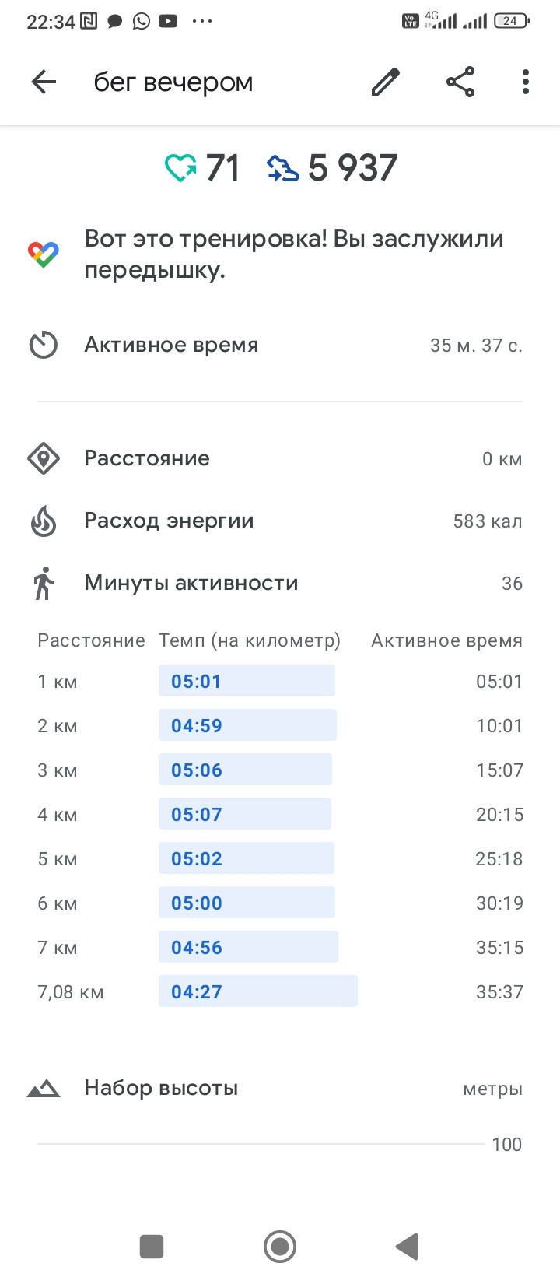Select the 04:27 pace bar for 7,08 км
This screenshot has width=560, height=1284.
click(x=258, y=991)
